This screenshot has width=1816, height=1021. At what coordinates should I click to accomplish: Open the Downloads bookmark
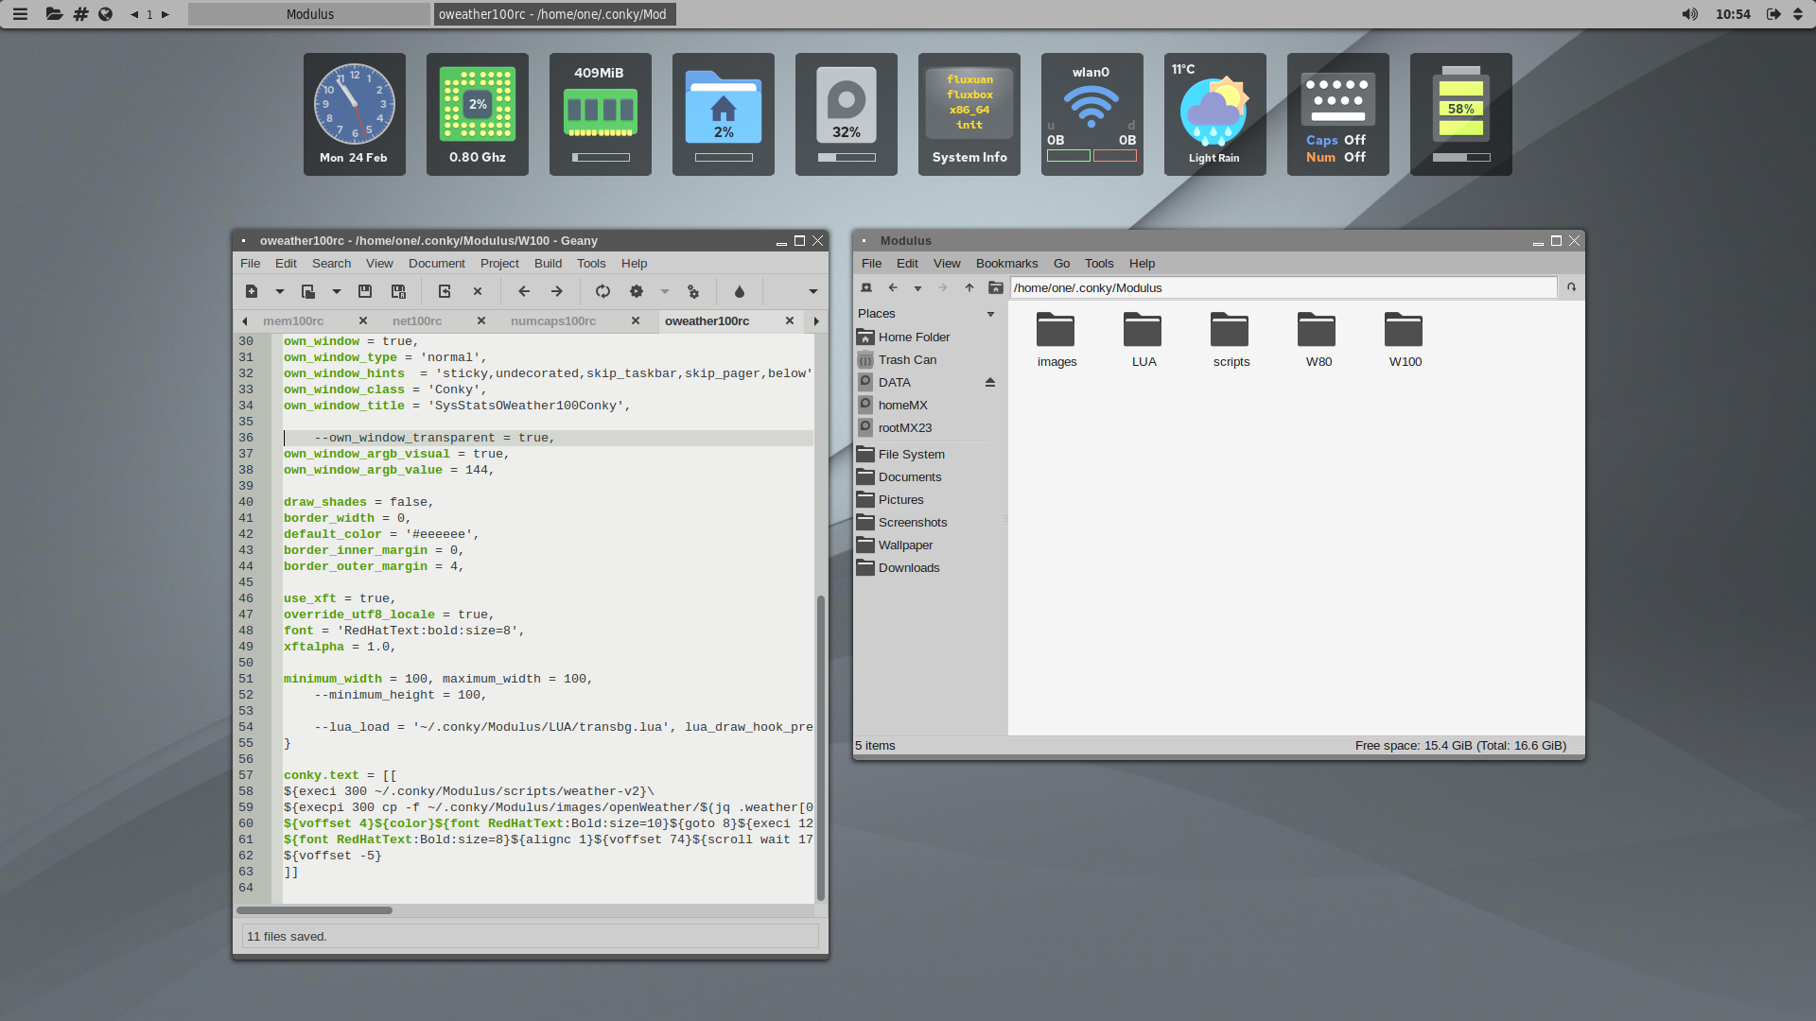(x=908, y=568)
